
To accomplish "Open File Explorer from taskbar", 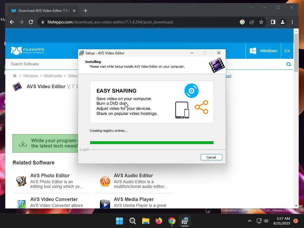I will coord(145,221).
